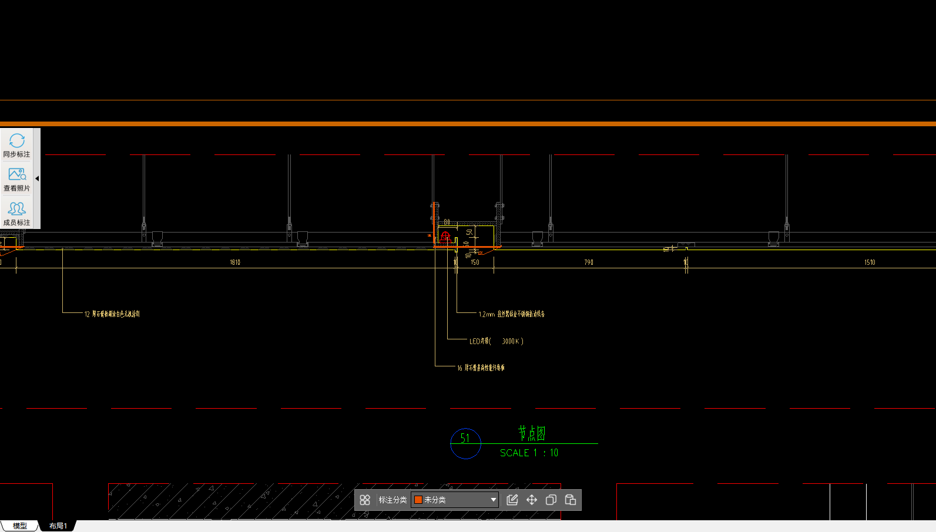The image size is (936, 532).
Task: Click the orange color swatch for 未分类
Action: tap(418, 500)
